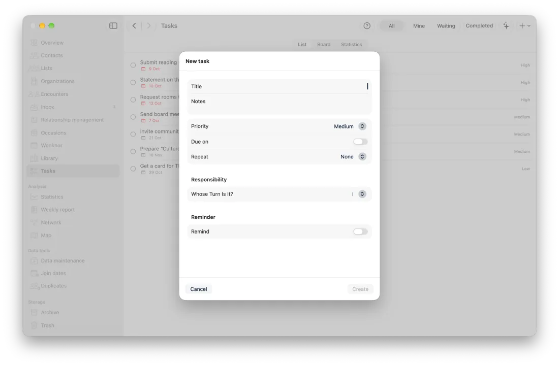
Task: Open Duplicates in the sidebar
Action: [x=53, y=286]
